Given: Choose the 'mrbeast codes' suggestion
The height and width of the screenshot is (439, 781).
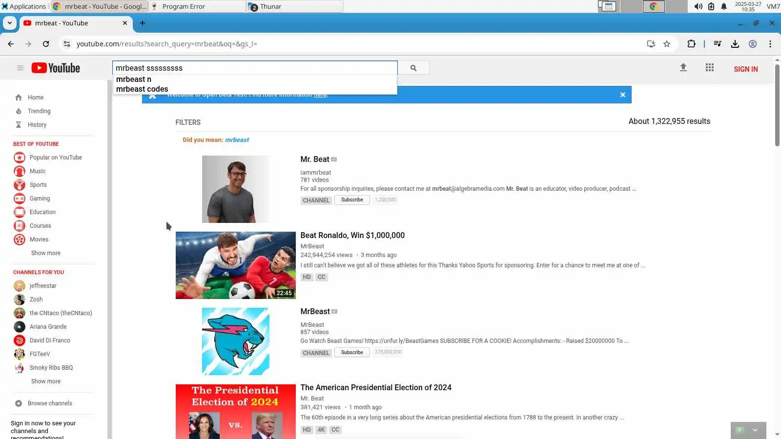Looking at the screenshot, I should coord(255,89).
